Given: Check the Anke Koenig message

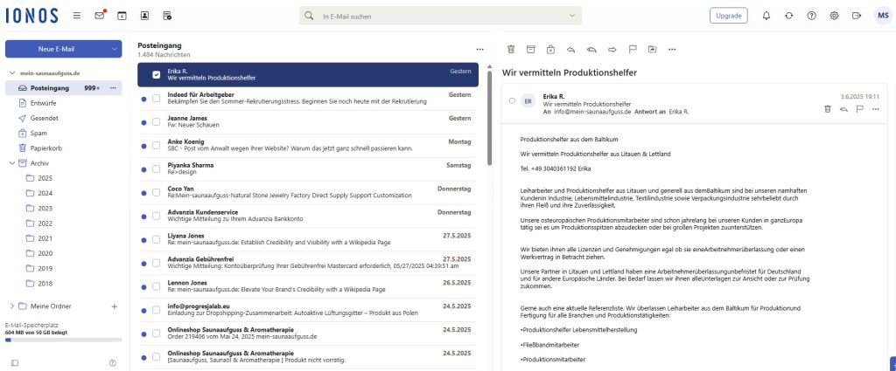Looking at the screenshot, I should click(x=156, y=145).
